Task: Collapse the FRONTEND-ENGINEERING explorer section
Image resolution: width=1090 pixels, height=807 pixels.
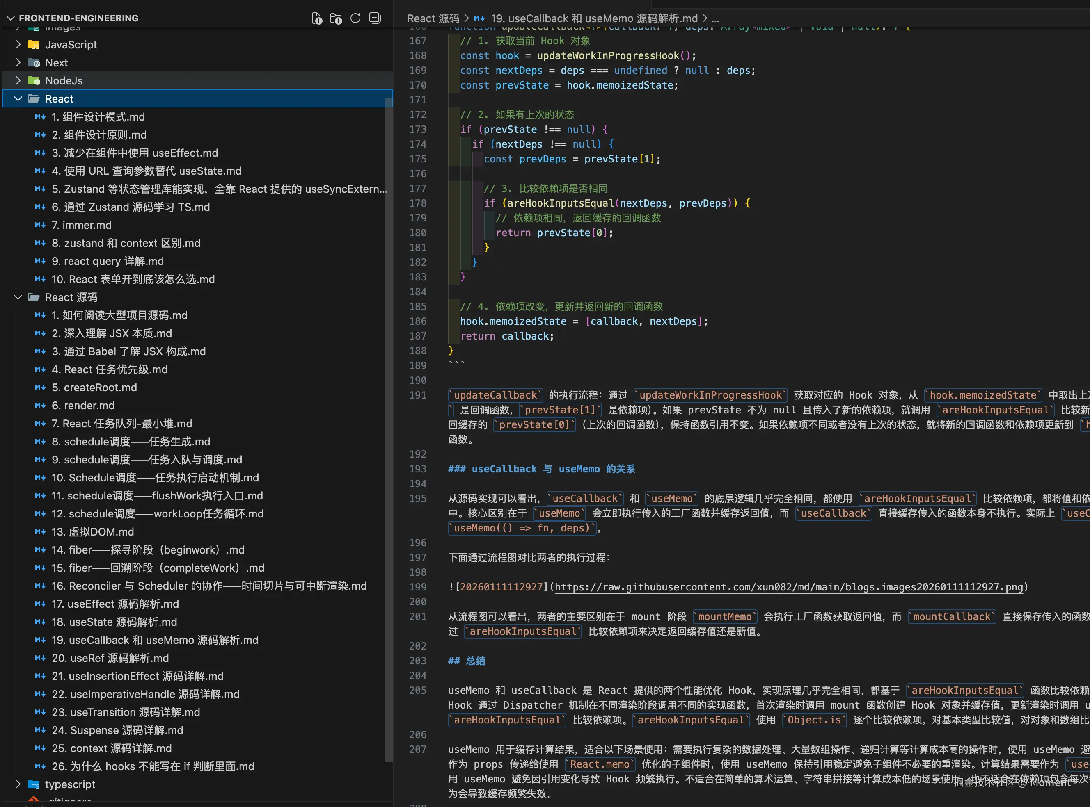Action: pos(10,18)
